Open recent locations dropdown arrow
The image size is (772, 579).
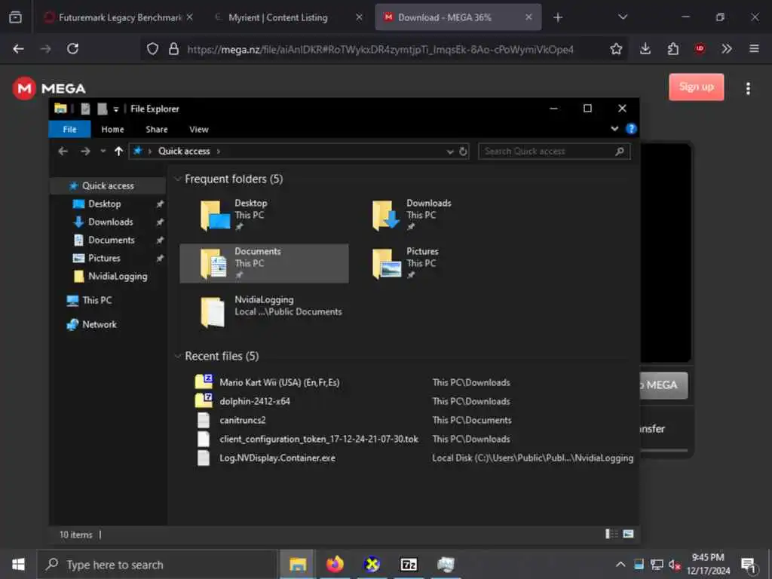tap(103, 151)
